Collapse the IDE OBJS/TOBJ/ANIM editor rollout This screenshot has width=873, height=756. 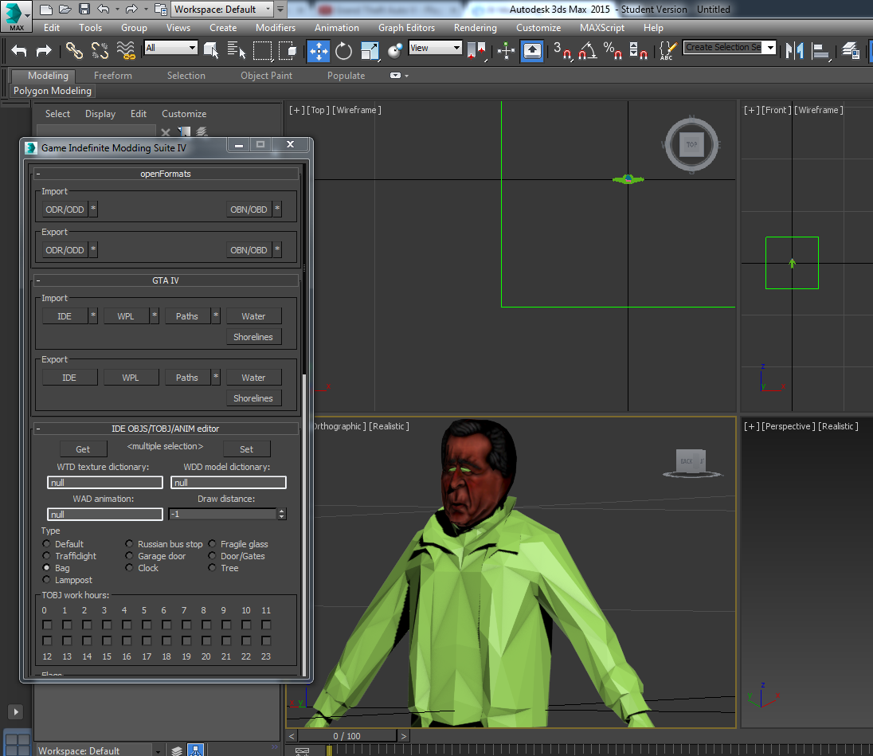[x=166, y=429]
